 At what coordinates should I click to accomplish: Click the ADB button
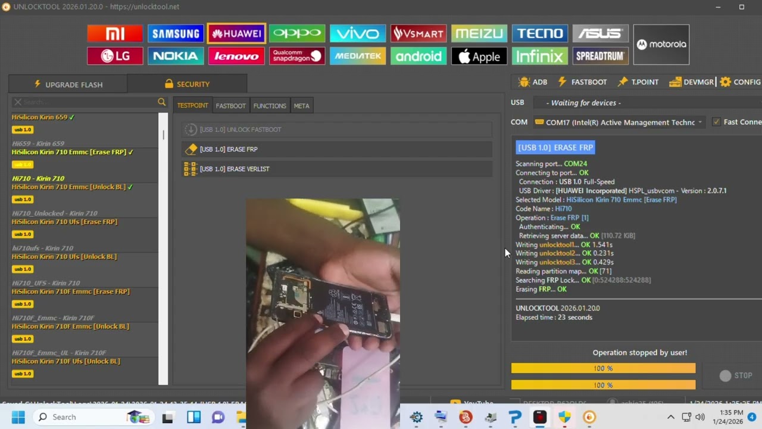click(x=533, y=82)
